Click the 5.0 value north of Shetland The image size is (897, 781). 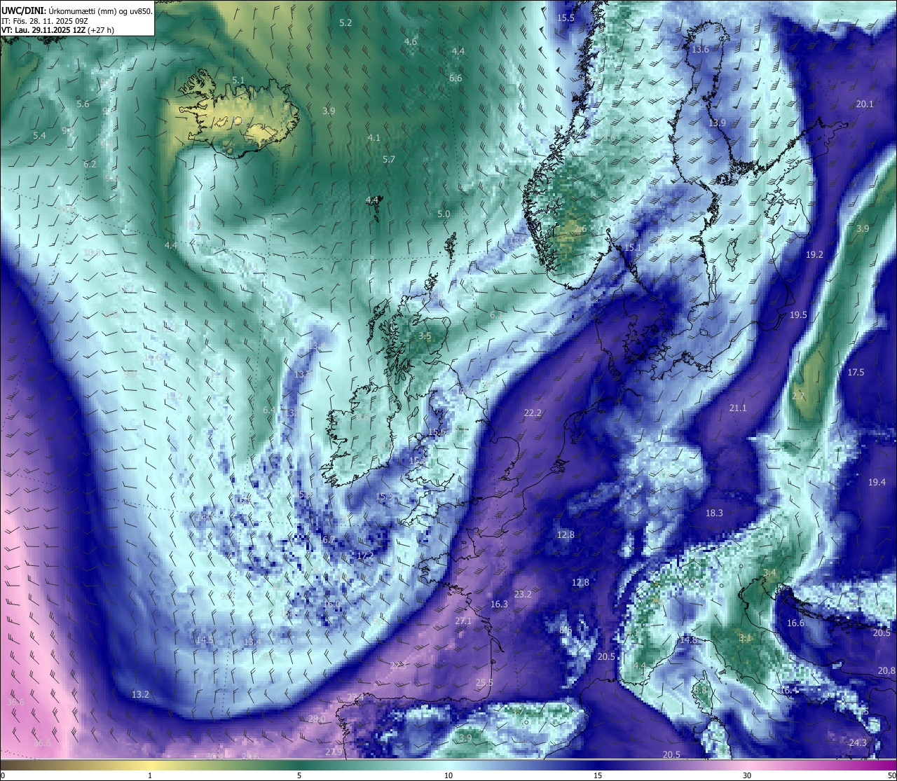point(444,214)
